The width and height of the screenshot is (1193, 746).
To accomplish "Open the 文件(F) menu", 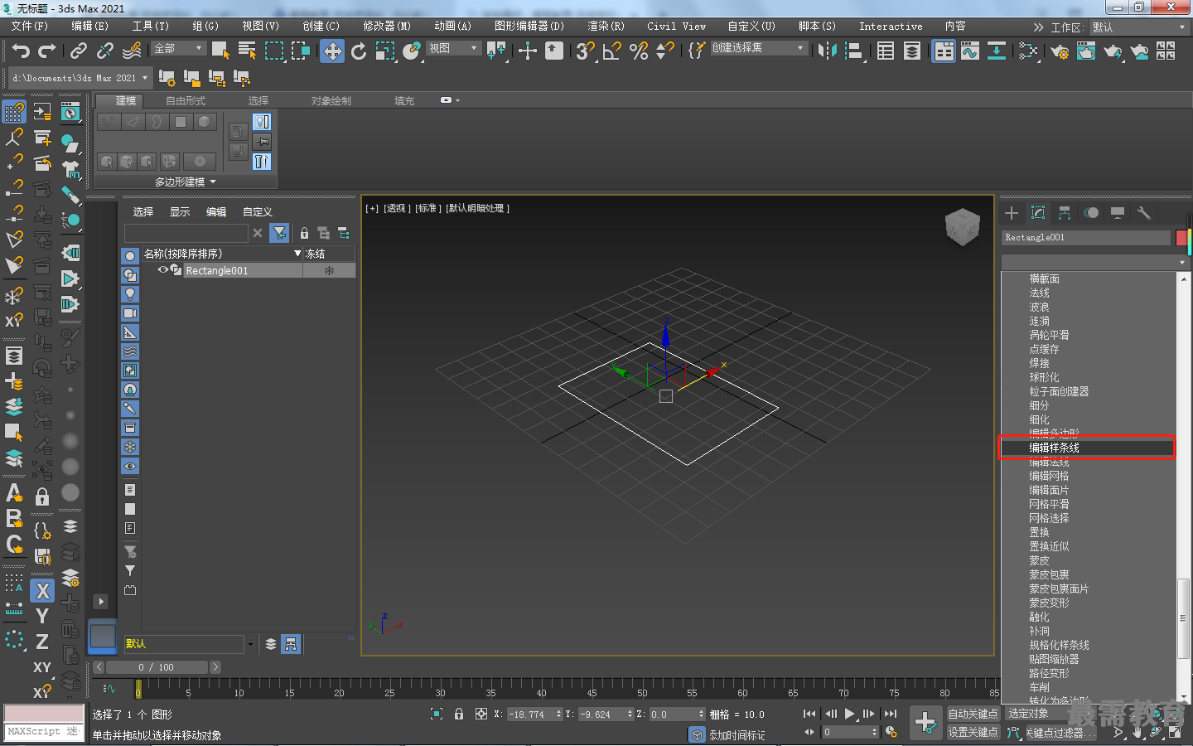I will (x=30, y=27).
